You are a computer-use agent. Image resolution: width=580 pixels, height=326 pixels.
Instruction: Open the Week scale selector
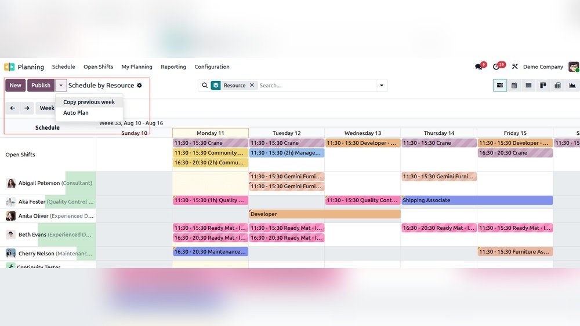(46, 108)
